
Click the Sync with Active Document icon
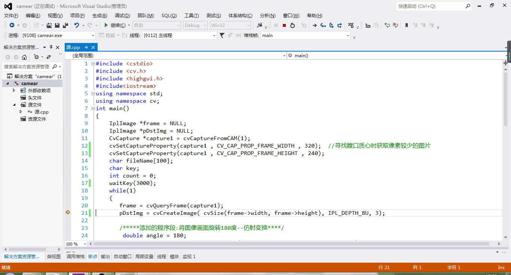(x=49, y=57)
